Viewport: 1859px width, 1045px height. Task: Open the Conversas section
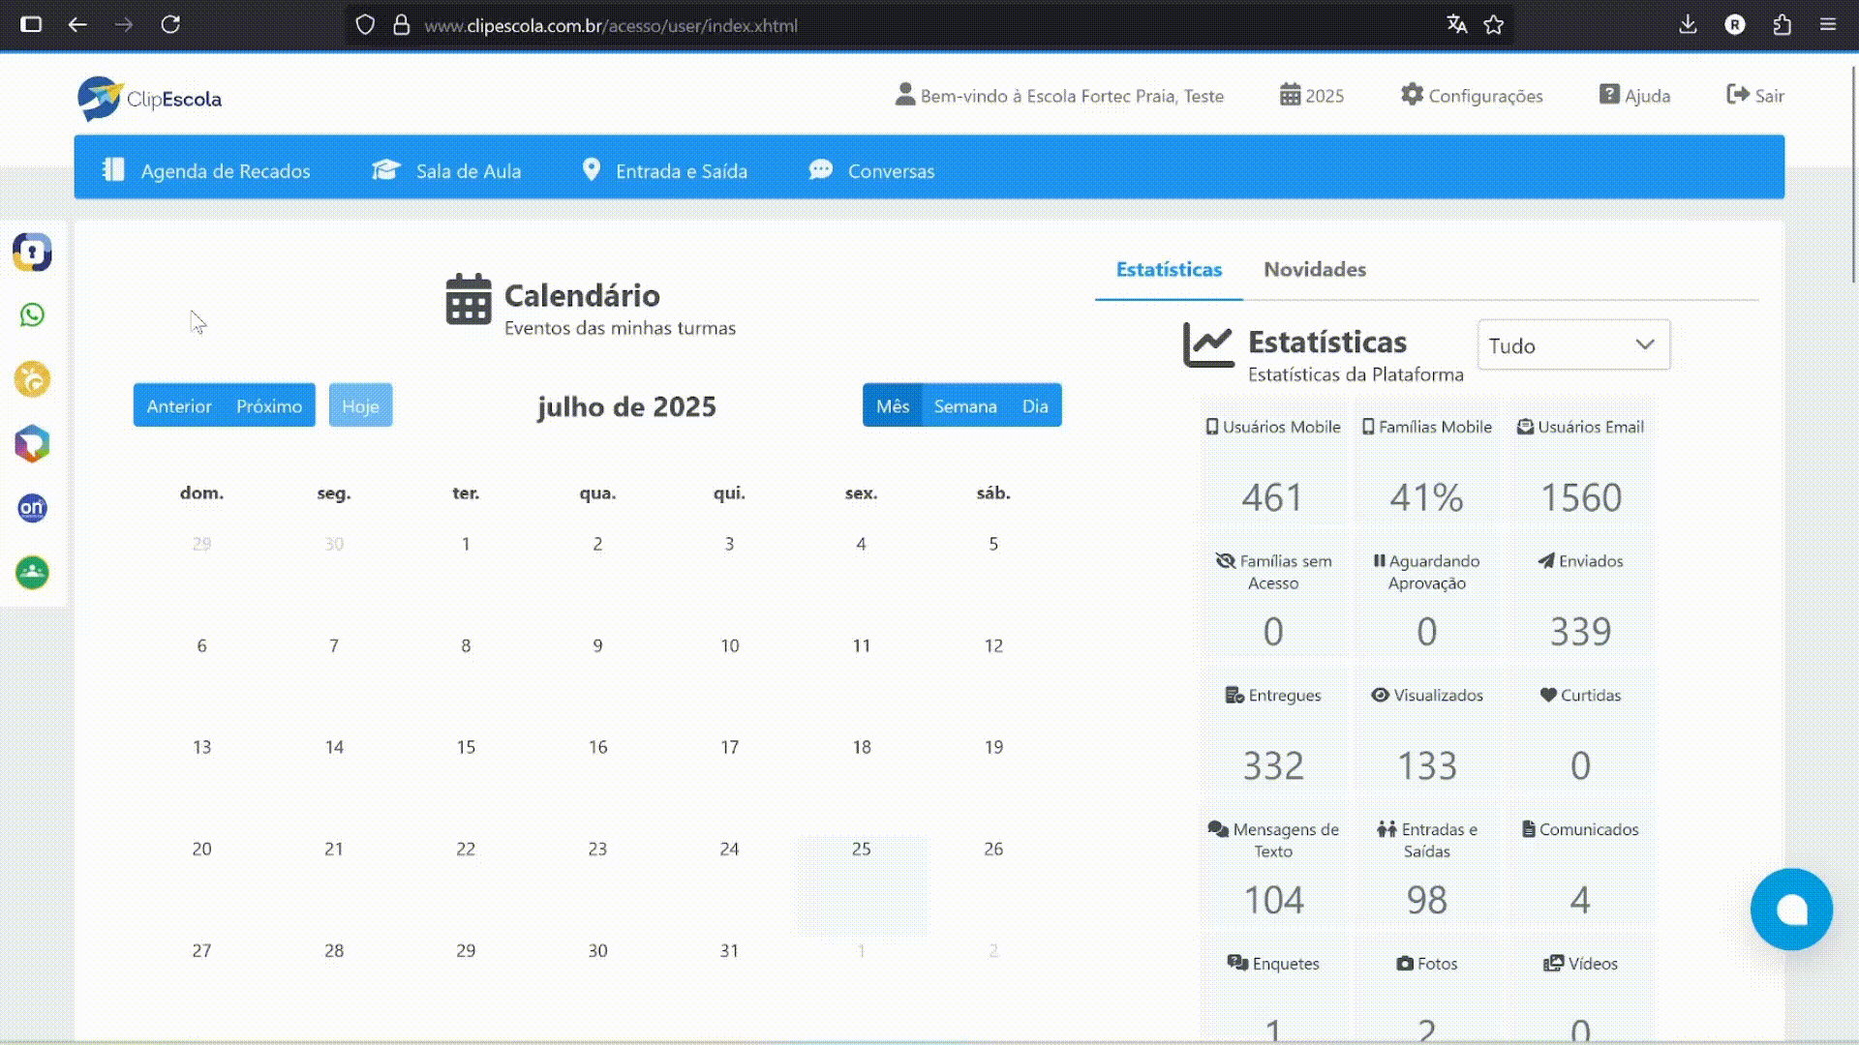(891, 170)
